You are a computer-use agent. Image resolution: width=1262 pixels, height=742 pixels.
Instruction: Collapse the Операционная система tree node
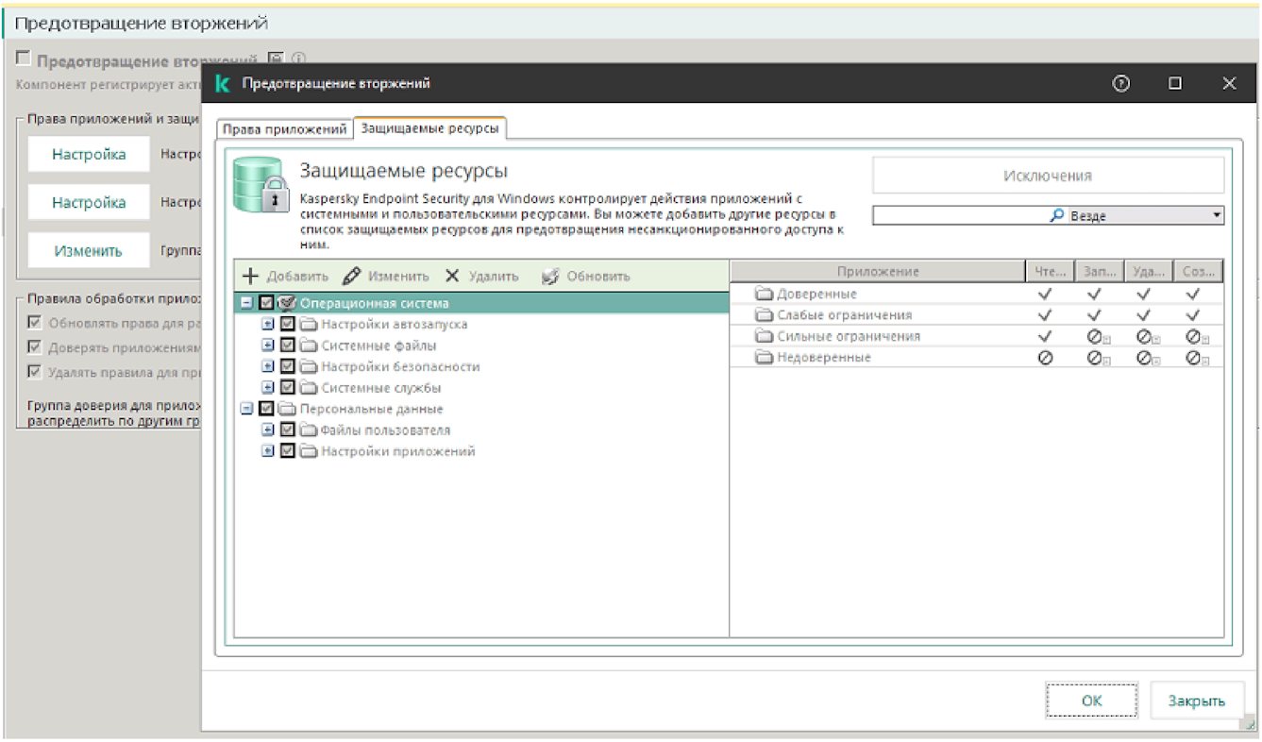click(246, 304)
